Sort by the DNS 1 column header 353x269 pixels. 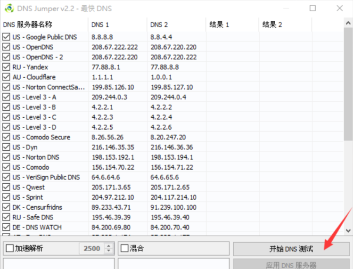117,24
